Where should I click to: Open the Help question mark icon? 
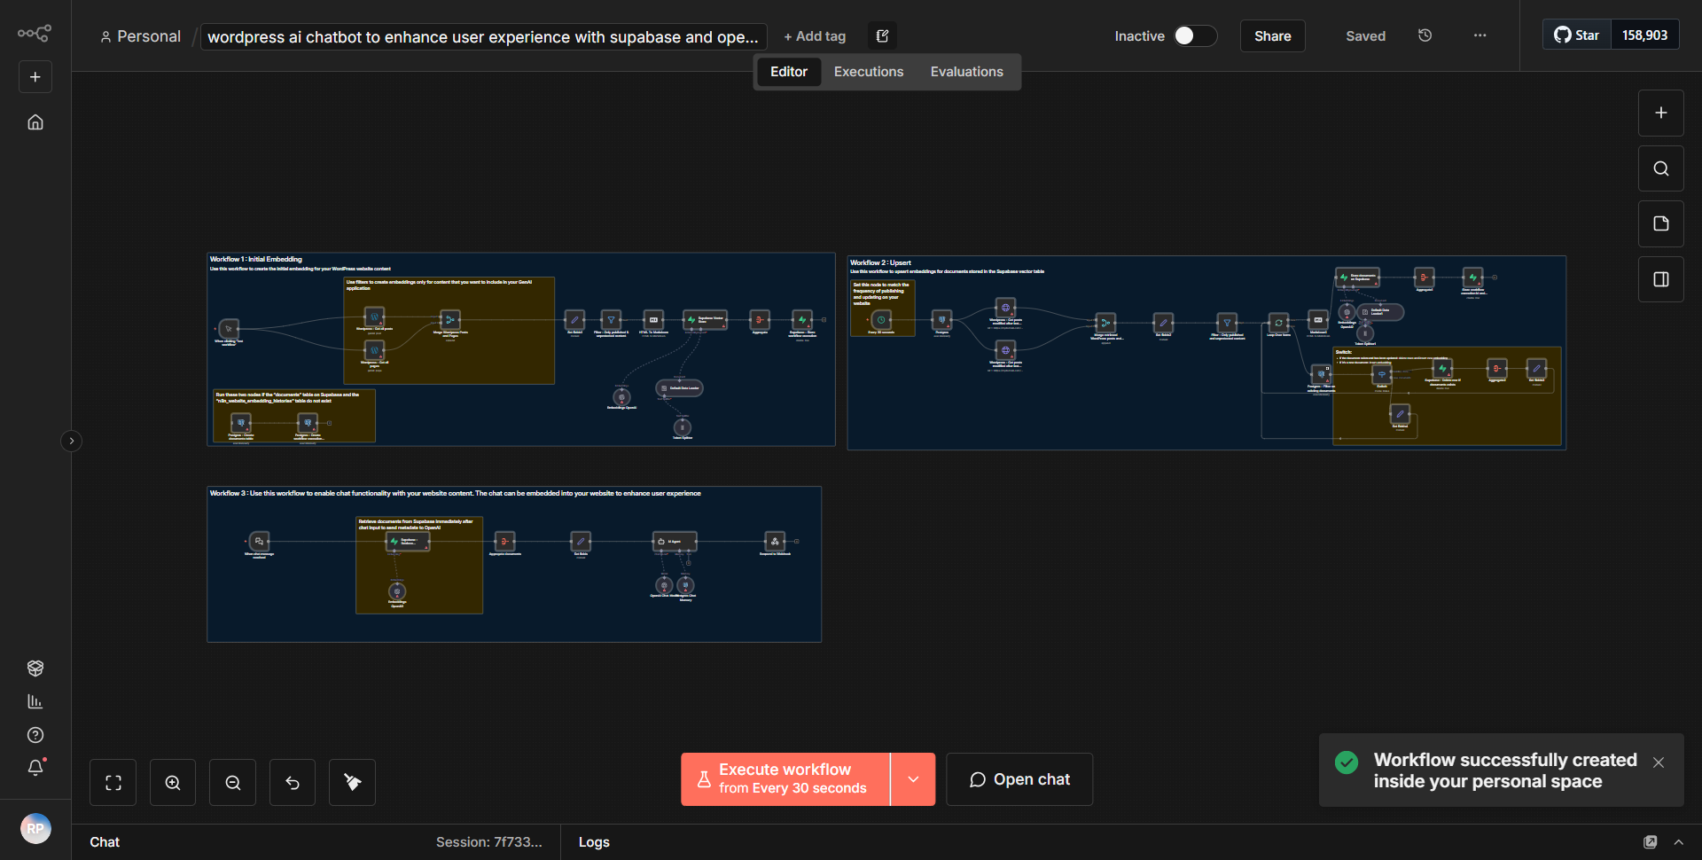point(35,735)
